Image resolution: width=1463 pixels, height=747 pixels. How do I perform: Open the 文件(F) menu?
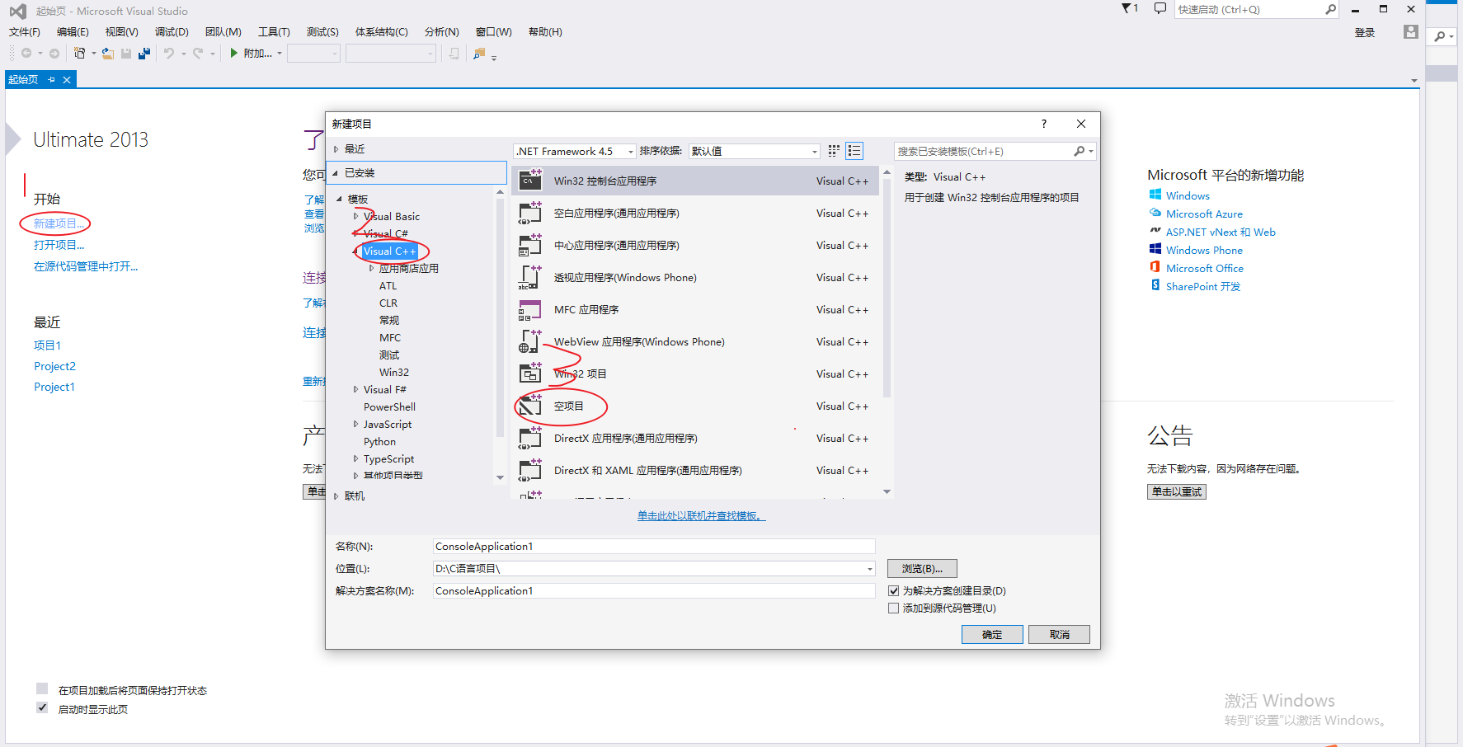tap(25, 32)
